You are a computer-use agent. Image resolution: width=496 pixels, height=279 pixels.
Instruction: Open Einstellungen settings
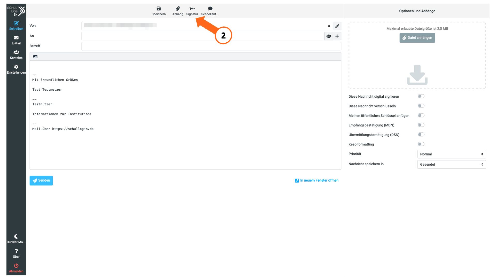click(x=16, y=69)
